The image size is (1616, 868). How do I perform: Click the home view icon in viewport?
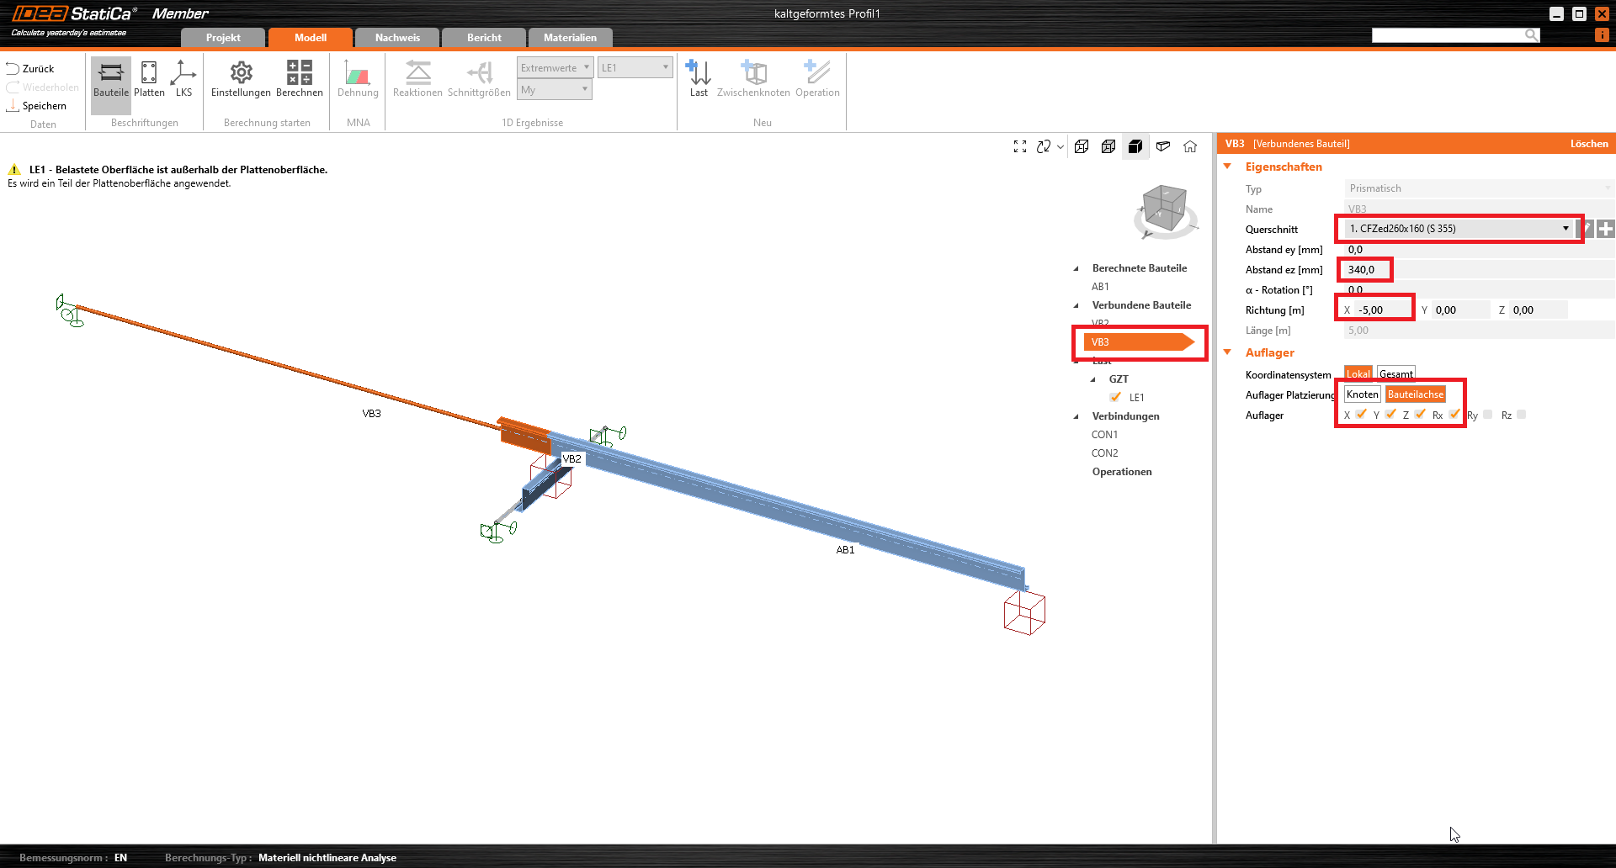[1190, 146]
